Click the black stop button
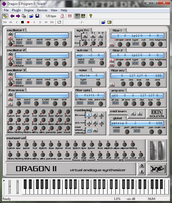 pyautogui.click(x=22, y=22)
